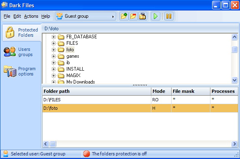
Task: Click the Dark Files title bar icon
Action: [4, 5]
